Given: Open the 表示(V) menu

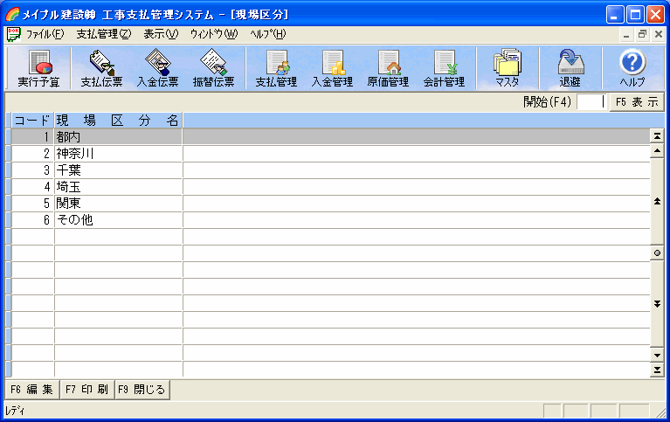Looking at the screenshot, I should tap(161, 34).
